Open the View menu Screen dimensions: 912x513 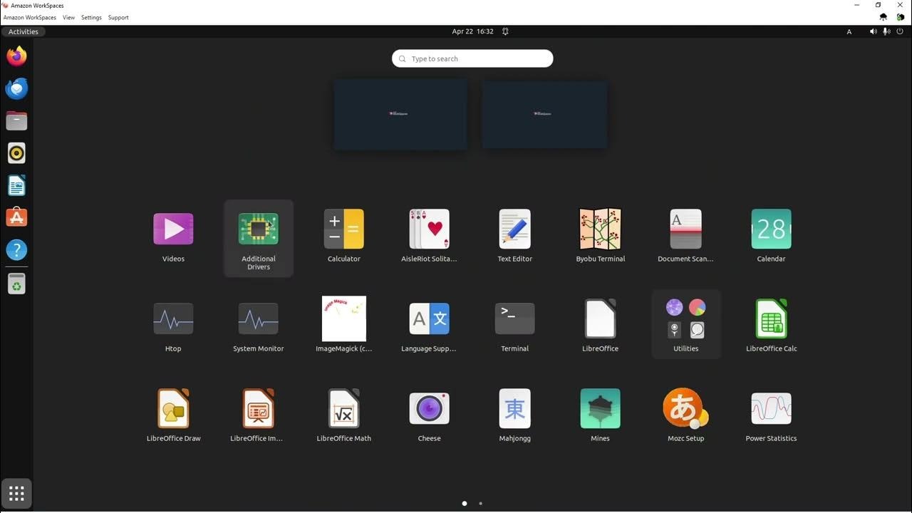[x=68, y=17]
